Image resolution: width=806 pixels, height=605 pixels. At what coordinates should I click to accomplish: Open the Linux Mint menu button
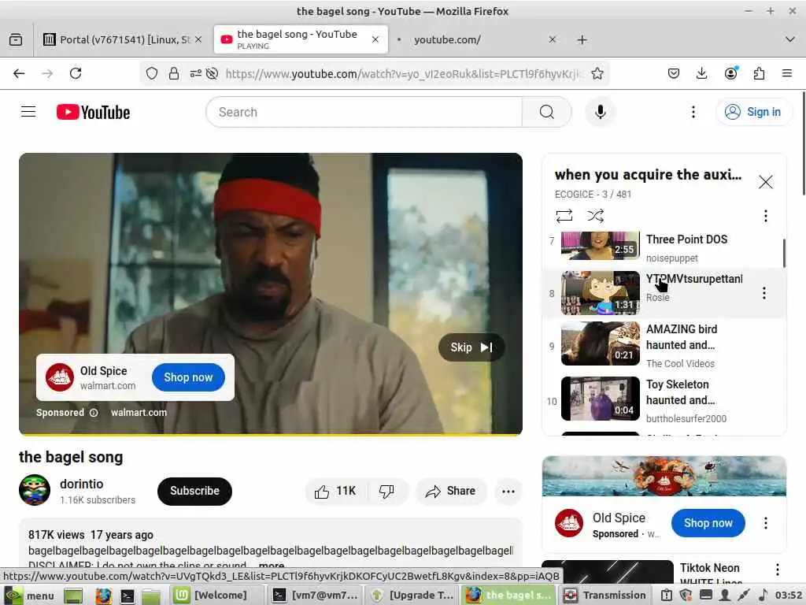(29, 596)
